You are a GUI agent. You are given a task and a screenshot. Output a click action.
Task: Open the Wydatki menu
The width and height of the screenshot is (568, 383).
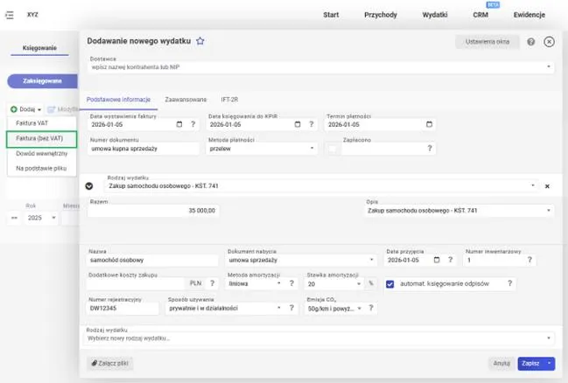[435, 15]
